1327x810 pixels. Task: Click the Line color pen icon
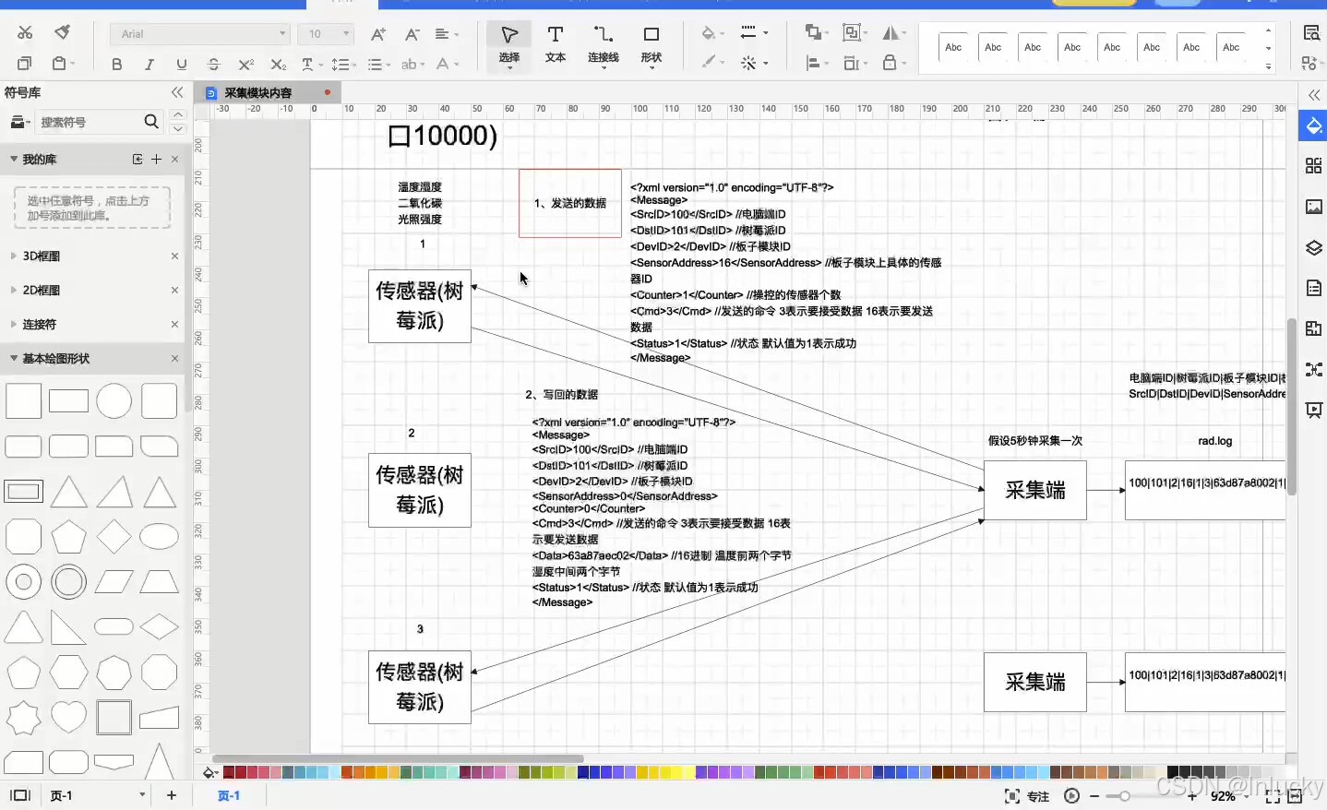(x=708, y=63)
